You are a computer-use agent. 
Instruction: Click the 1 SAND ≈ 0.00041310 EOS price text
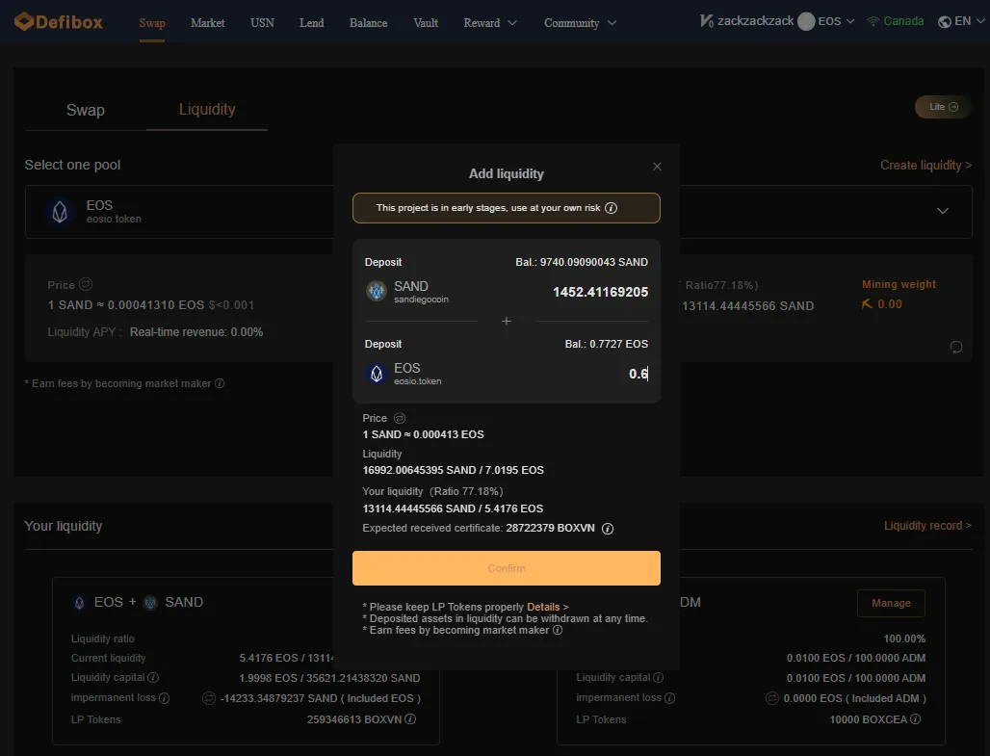click(126, 305)
